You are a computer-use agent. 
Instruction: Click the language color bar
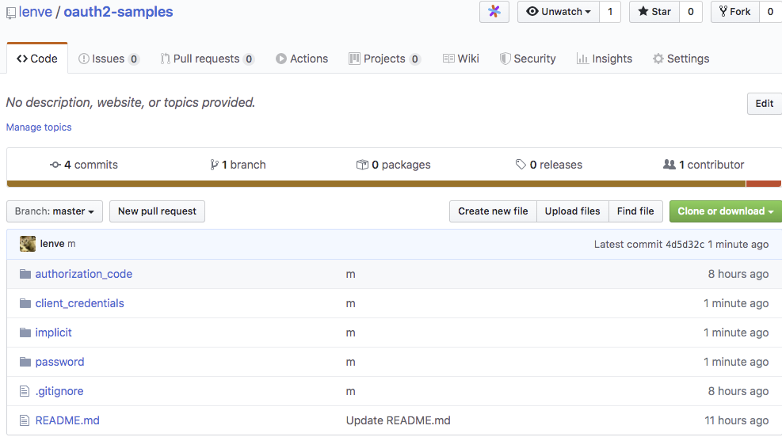pyautogui.click(x=376, y=184)
